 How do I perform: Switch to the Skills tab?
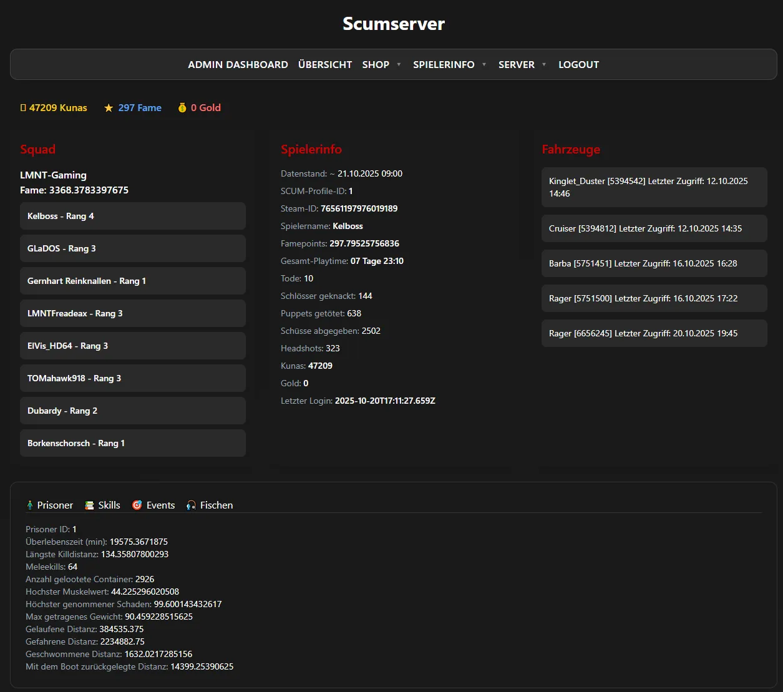click(x=109, y=505)
